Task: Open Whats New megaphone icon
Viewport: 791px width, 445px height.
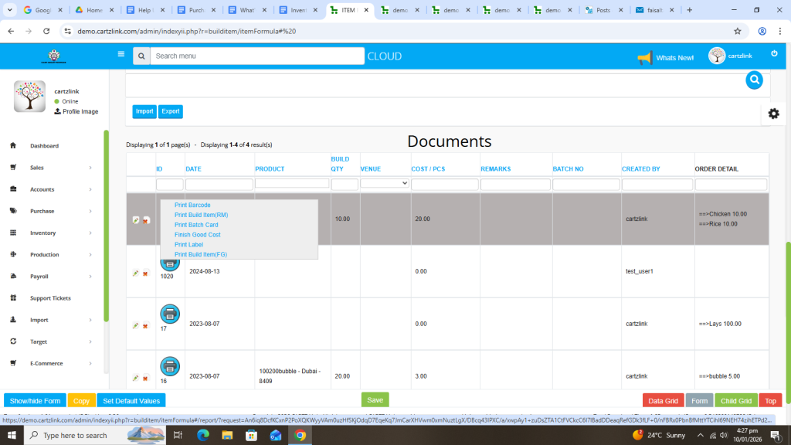Action: [x=644, y=58]
